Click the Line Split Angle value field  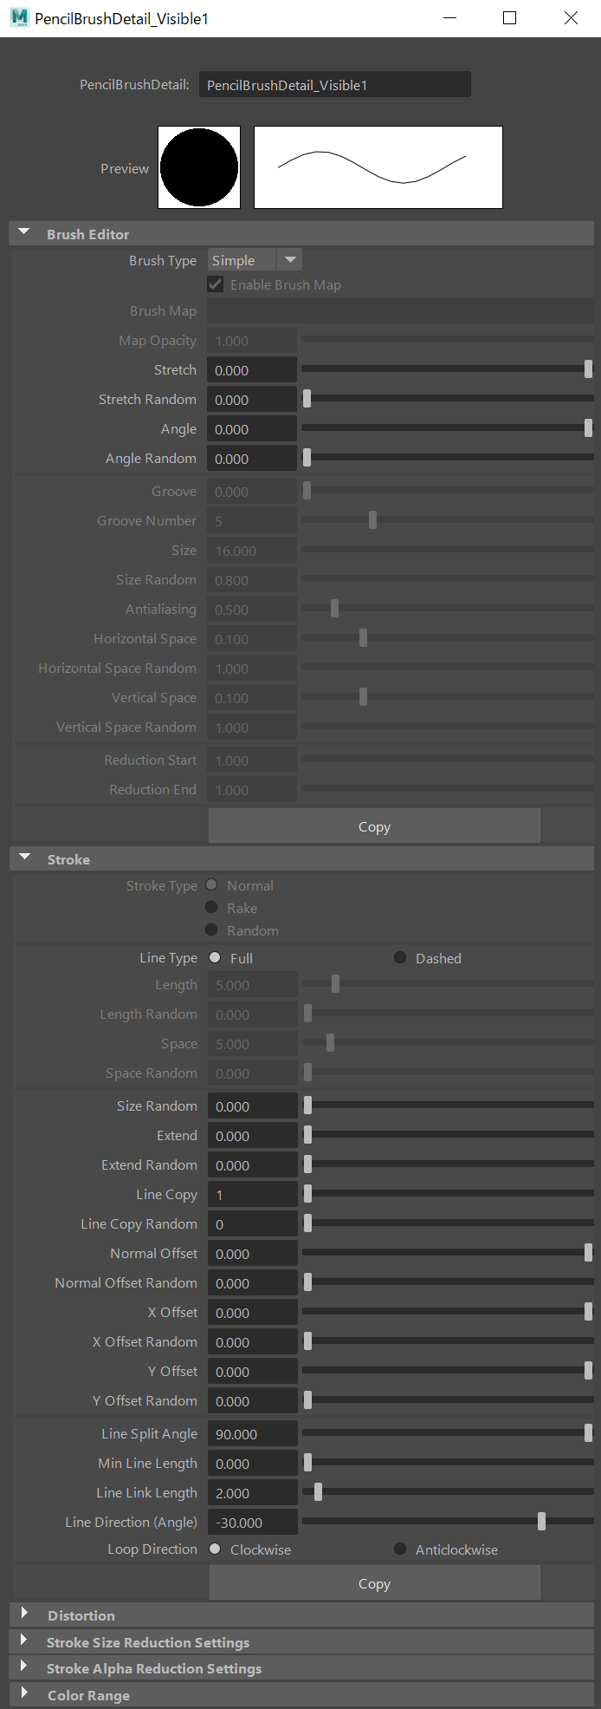point(252,1434)
